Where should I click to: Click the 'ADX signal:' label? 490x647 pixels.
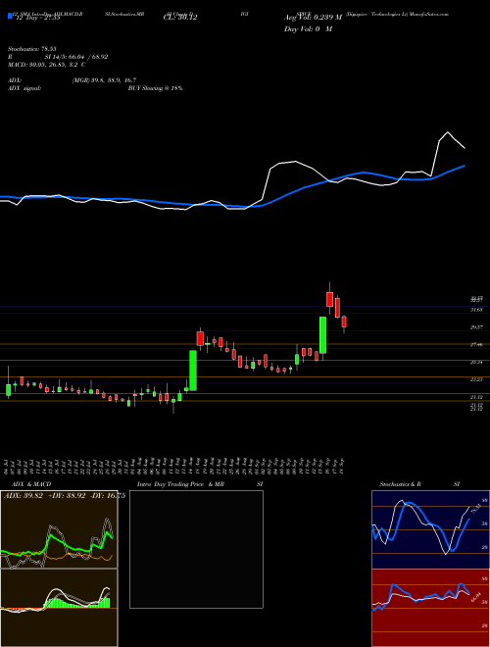24,88
